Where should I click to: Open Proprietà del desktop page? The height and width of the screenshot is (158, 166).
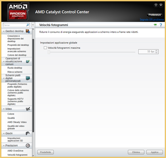18,45
